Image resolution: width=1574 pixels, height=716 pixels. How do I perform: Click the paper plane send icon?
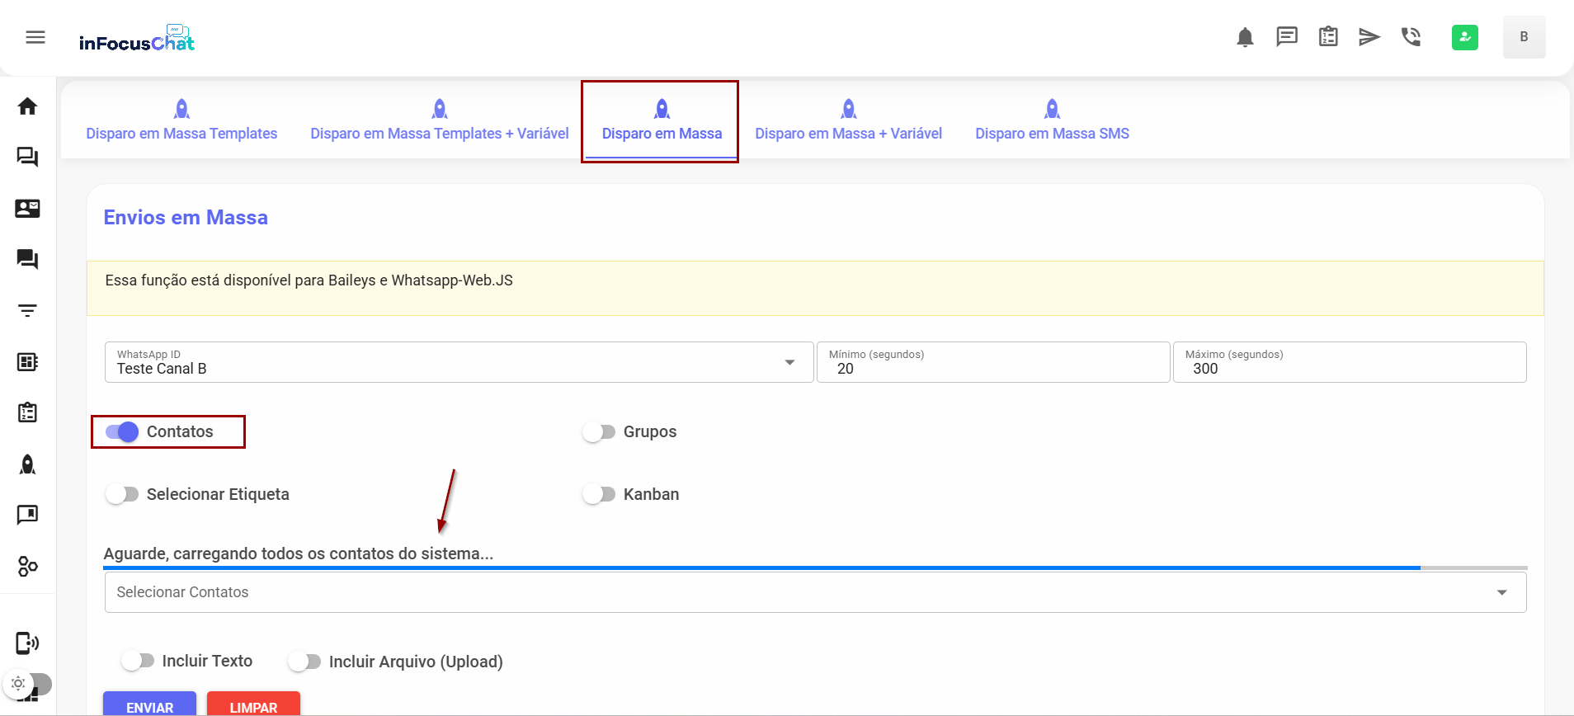1369,37
